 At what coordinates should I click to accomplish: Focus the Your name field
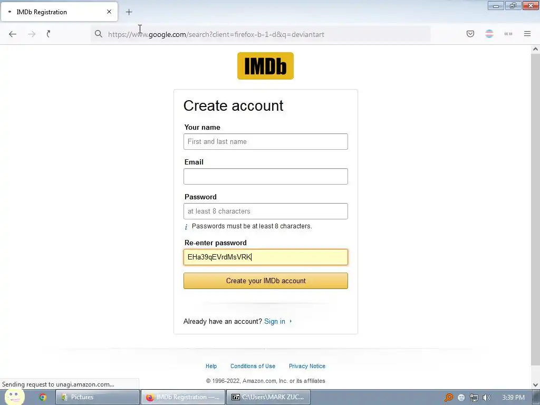click(266, 141)
